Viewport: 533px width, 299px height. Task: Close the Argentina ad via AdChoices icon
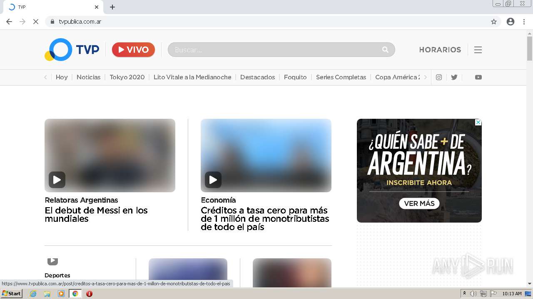[x=478, y=123]
